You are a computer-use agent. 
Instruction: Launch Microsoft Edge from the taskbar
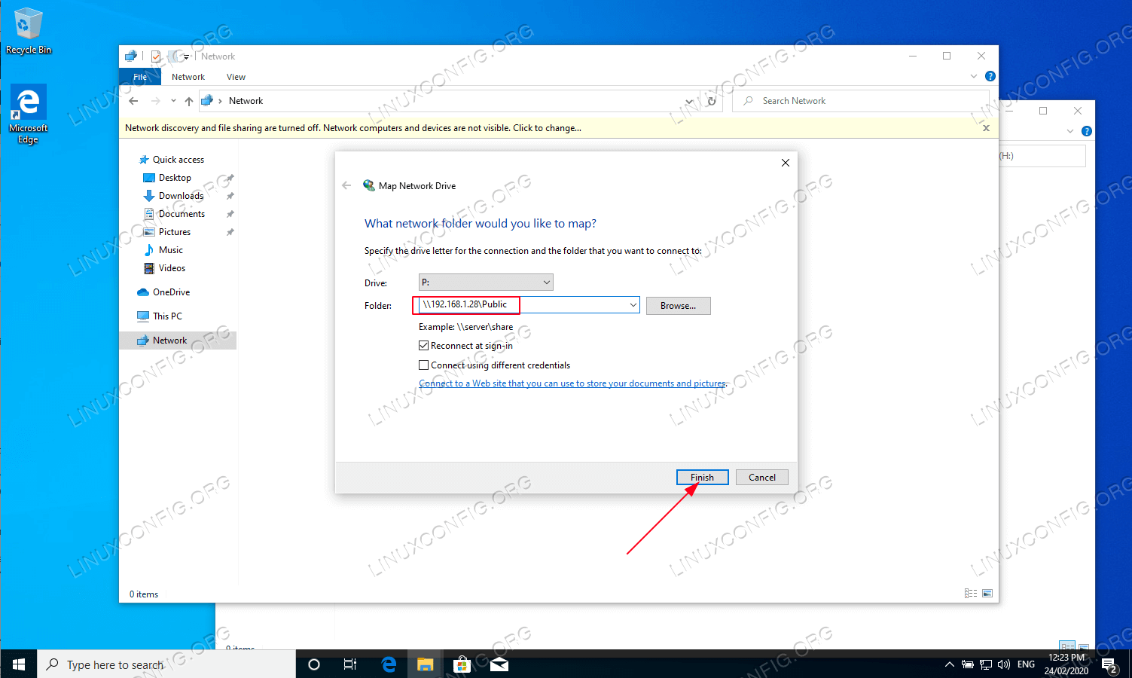click(389, 664)
